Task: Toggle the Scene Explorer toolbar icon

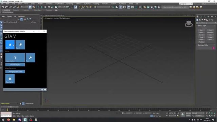Action: tap(121, 7)
